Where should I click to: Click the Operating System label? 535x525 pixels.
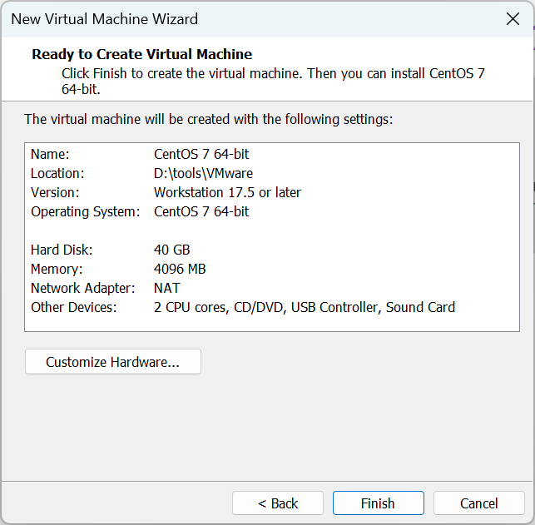pos(86,211)
